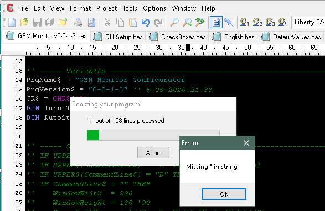Click the New file icon
The image size is (325, 211).
click(12, 22)
